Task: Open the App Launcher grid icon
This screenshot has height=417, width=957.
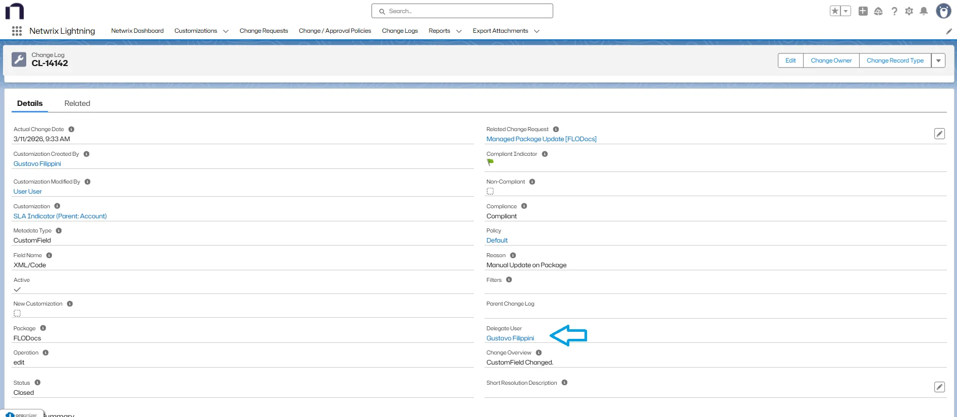Action: tap(17, 31)
